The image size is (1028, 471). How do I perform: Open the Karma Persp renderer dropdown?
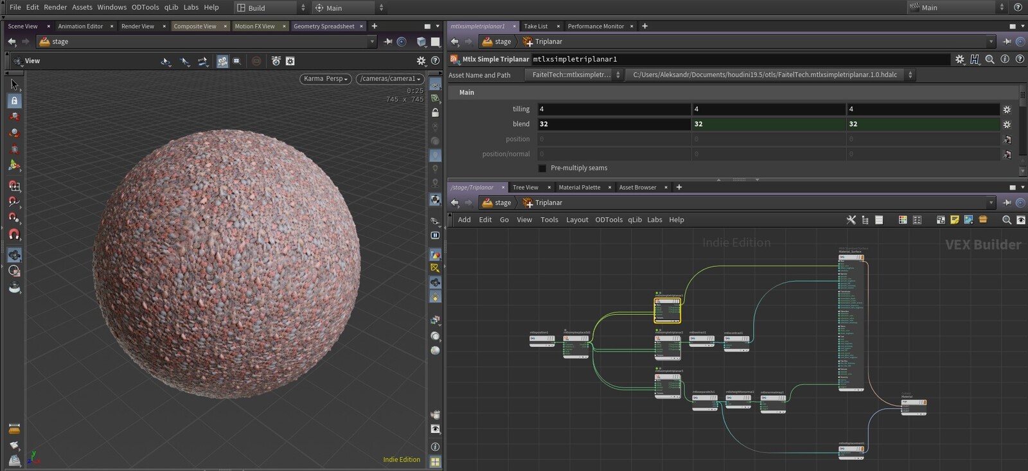pyautogui.click(x=325, y=78)
